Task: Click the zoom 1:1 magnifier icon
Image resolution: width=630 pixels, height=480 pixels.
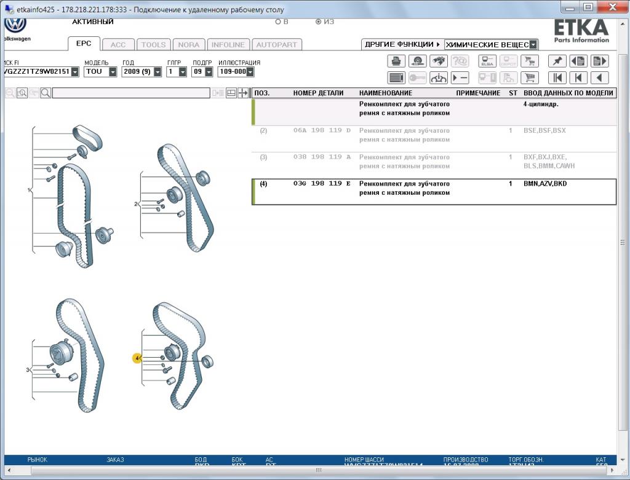Action: (x=22, y=93)
